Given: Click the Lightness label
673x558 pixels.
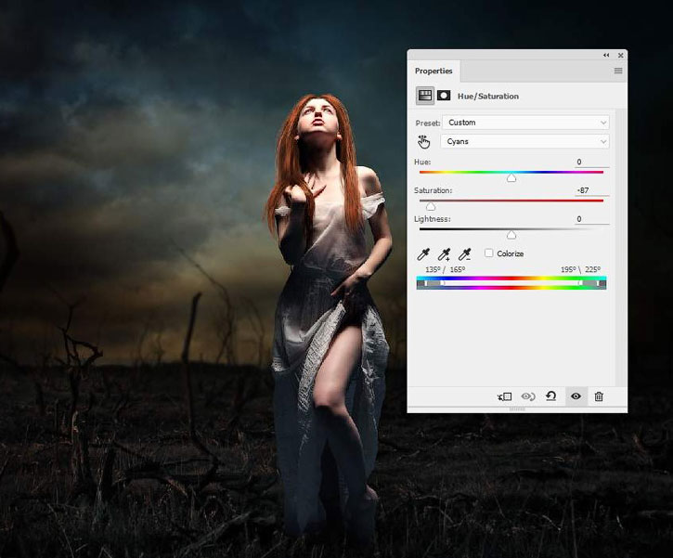Looking at the screenshot, I should 433,219.
